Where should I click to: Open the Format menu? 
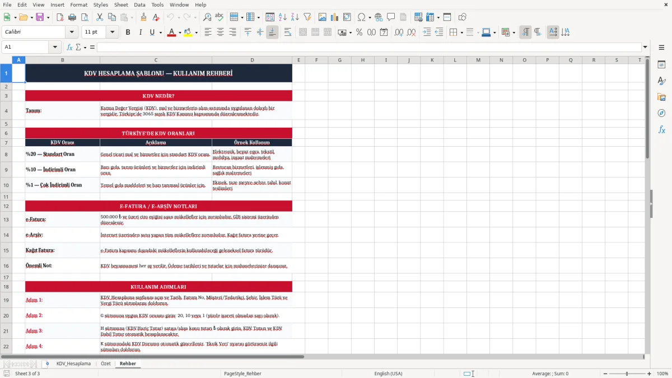pyautogui.click(x=78, y=4)
